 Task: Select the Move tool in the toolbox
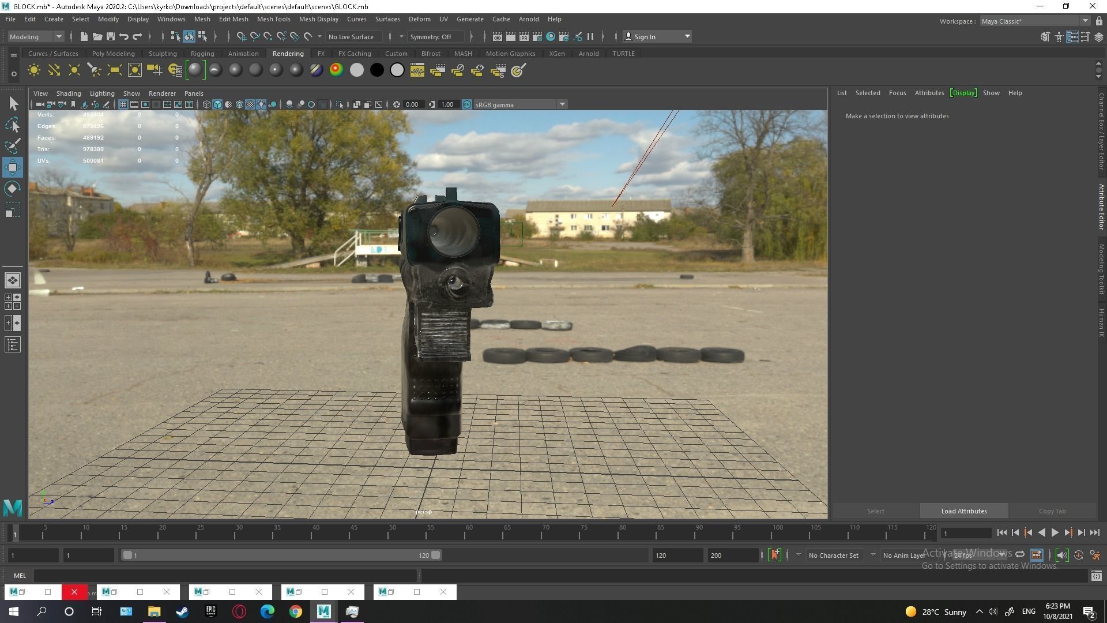click(x=13, y=167)
